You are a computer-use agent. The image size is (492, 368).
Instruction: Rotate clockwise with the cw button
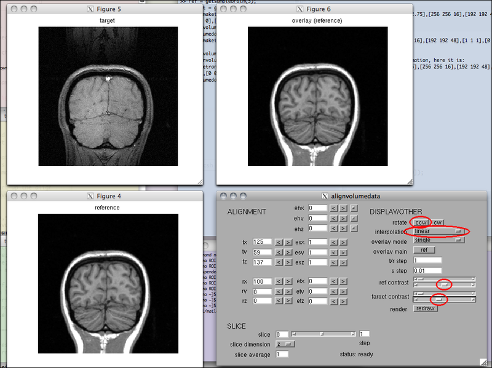[437, 222]
